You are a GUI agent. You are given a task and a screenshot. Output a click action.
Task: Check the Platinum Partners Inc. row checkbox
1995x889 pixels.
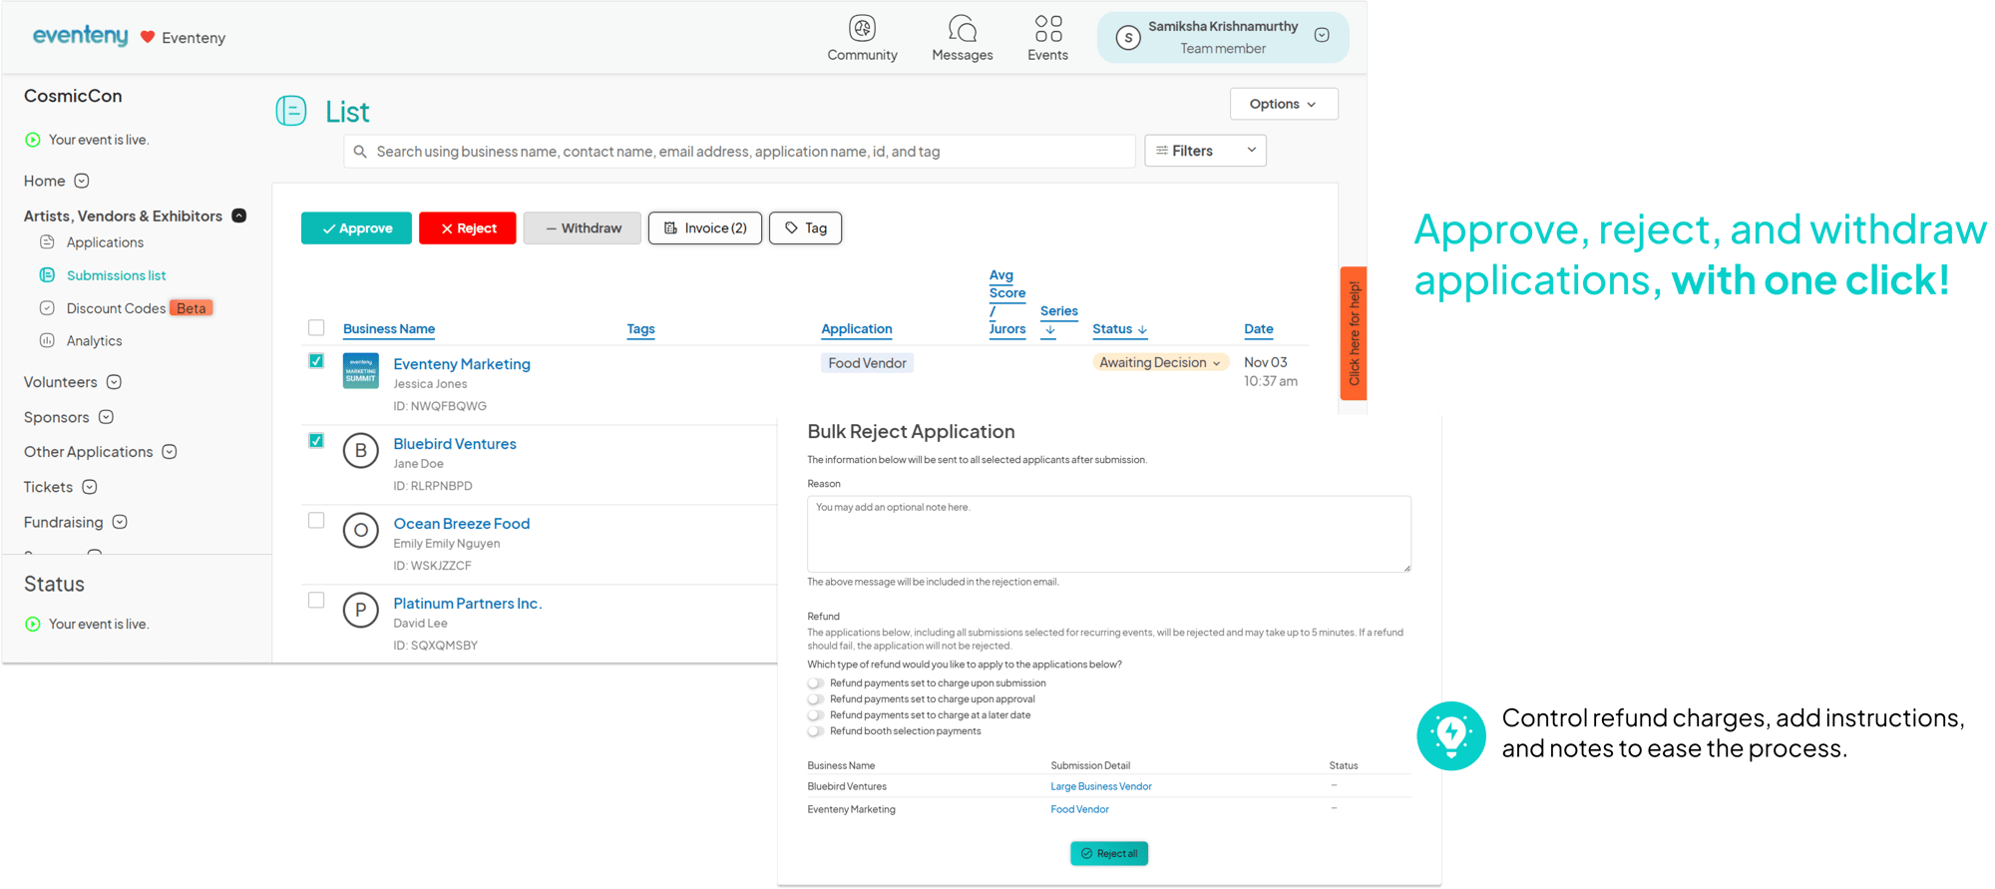click(x=316, y=600)
